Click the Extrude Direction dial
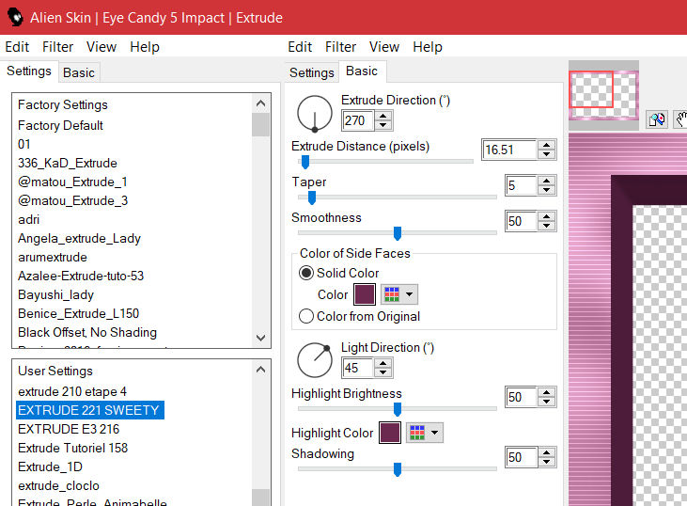The width and height of the screenshot is (687, 506). (x=315, y=114)
